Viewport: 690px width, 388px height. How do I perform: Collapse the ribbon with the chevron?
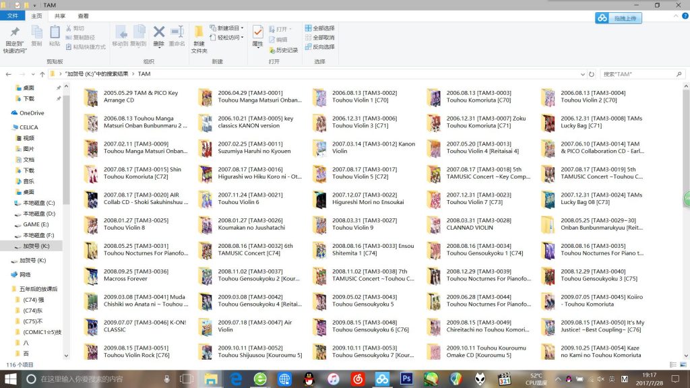[x=676, y=16]
